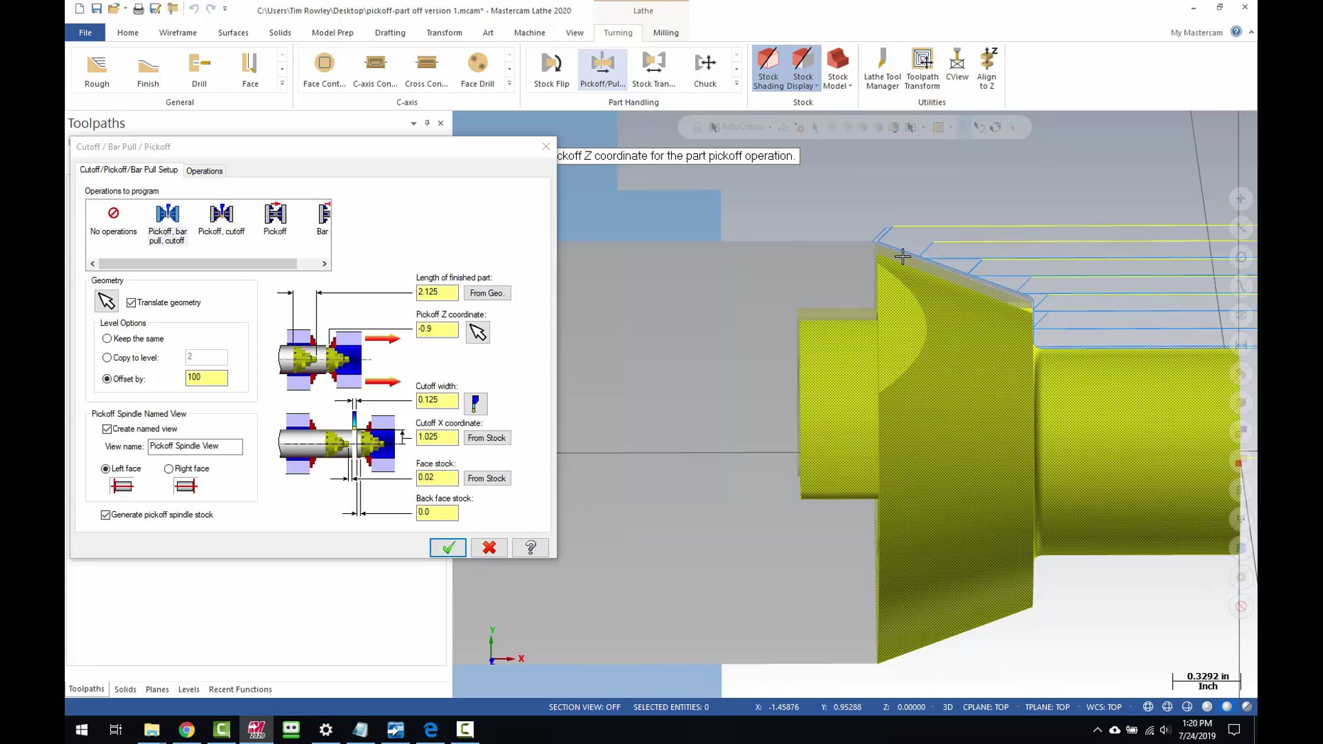Enable the Create named view checkbox
The image size is (1323, 744).
(x=108, y=428)
